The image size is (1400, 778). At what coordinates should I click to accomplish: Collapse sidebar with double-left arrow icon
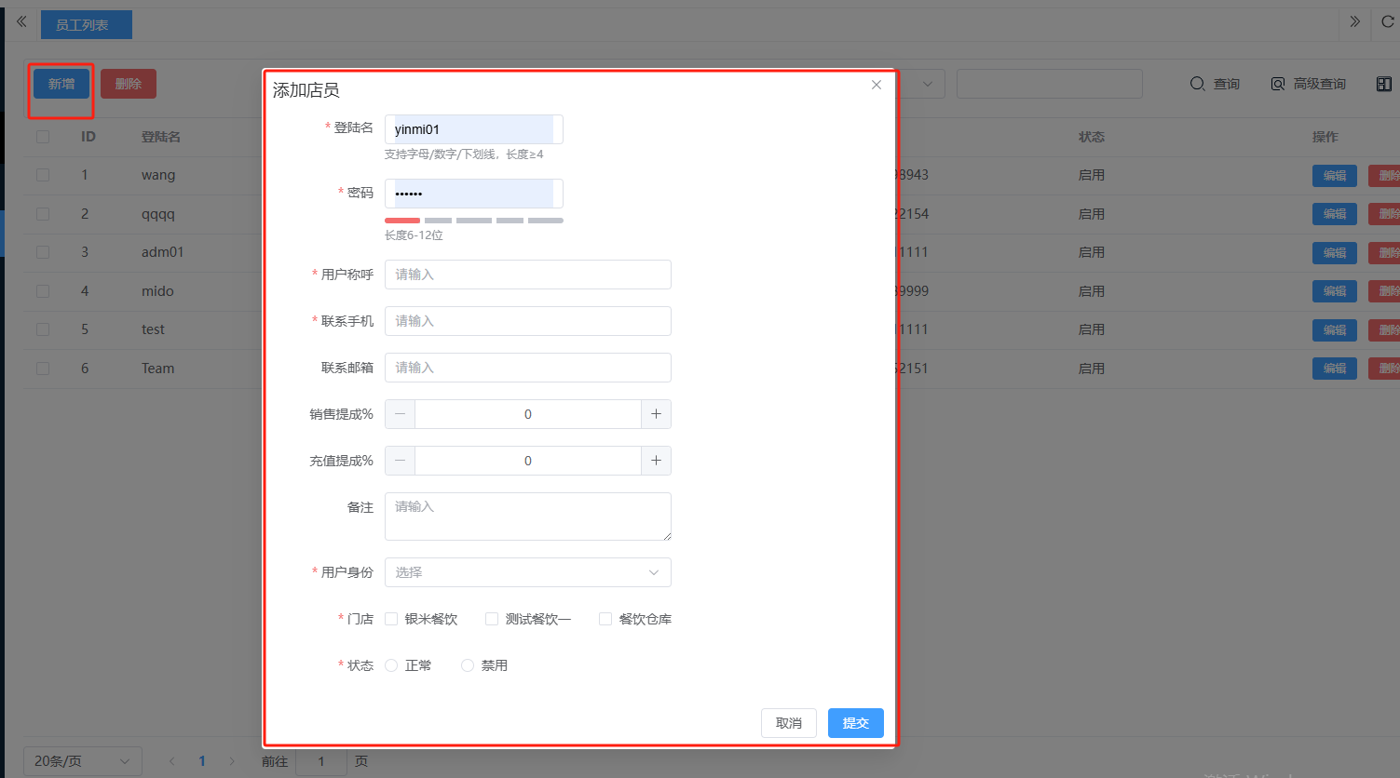pos(21,21)
